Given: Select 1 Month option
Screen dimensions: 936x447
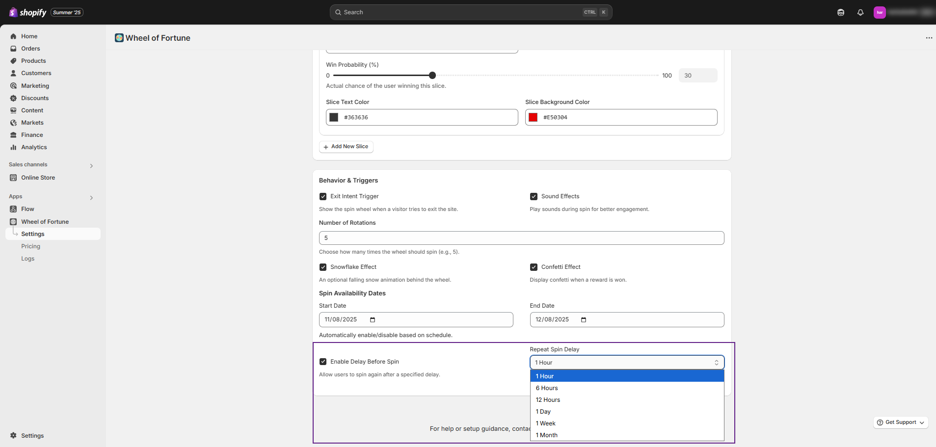Looking at the screenshot, I should tap(627, 435).
